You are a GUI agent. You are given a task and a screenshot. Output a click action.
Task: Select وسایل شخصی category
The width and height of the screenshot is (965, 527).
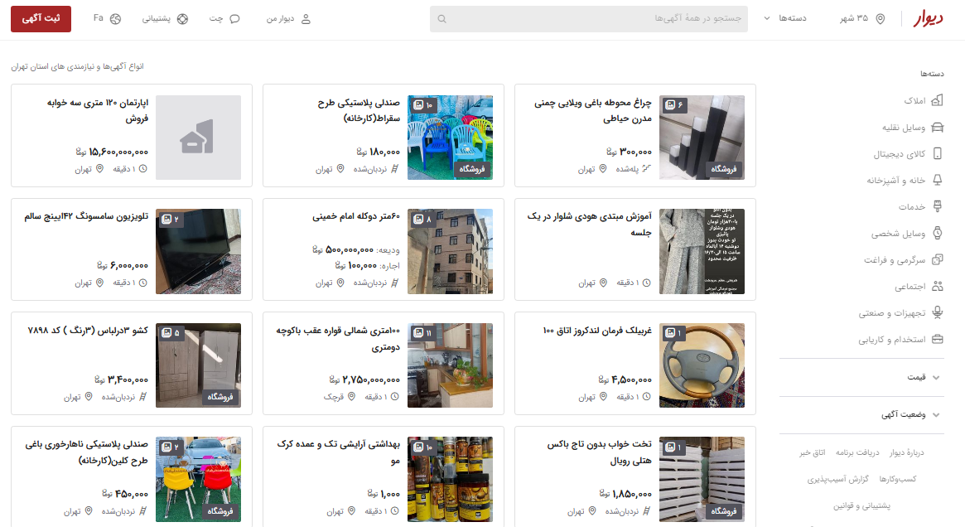click(907, 234)
